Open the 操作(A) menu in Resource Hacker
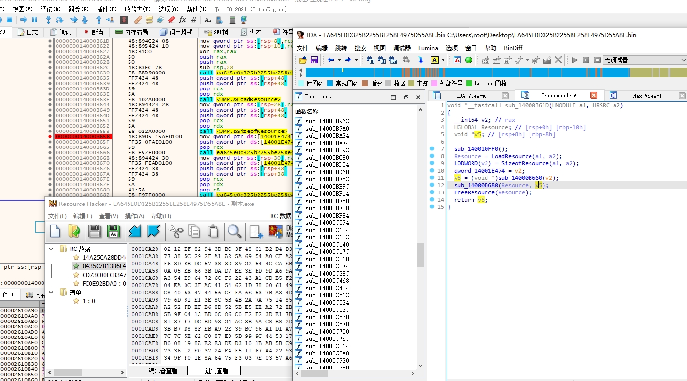This screenshot has height=381, width=687. point(135,216)
